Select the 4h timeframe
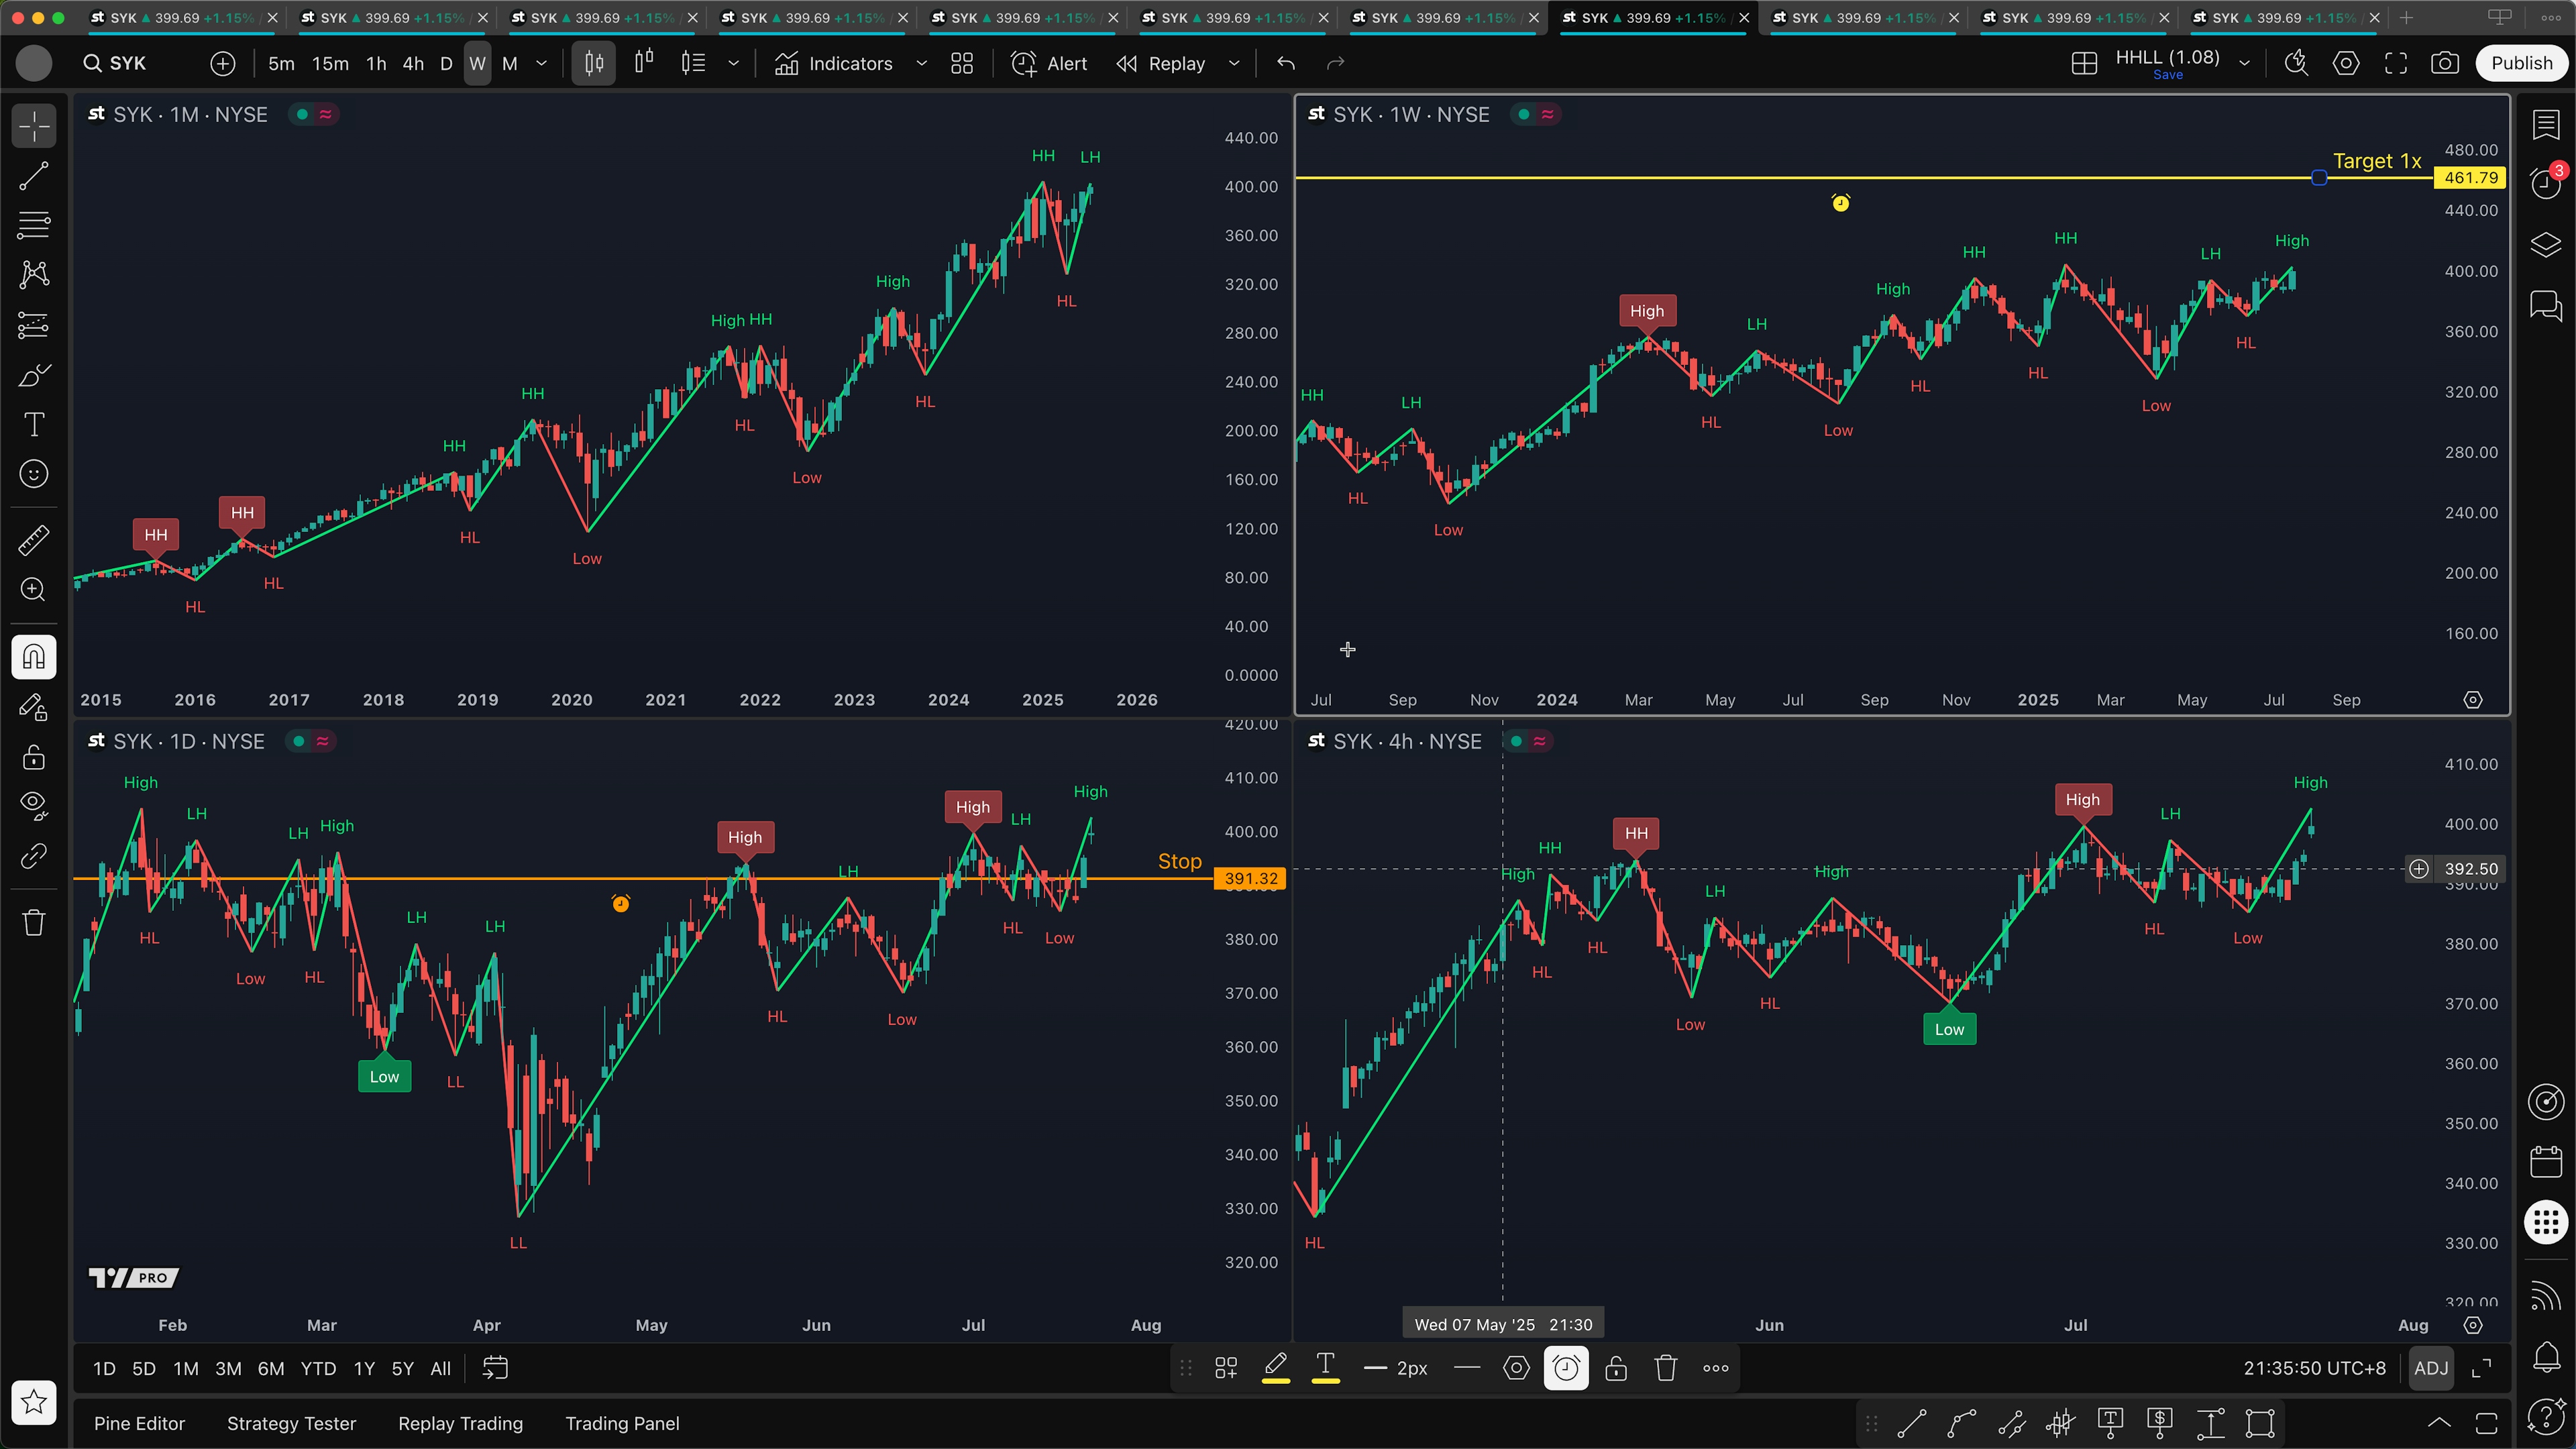The width and height of the screenshot is (2576, 1449). pos(413,63)
